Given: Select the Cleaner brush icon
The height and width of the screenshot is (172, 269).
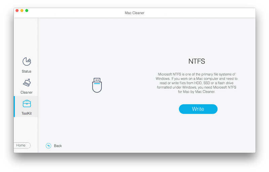Looking at the screenshot, I should click(x=27, y=83).
